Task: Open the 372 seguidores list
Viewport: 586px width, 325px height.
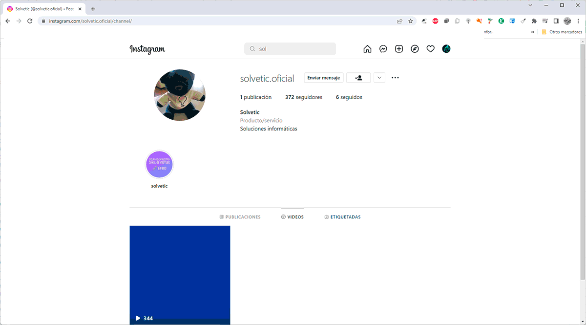Action: click(x=304, y=97)
